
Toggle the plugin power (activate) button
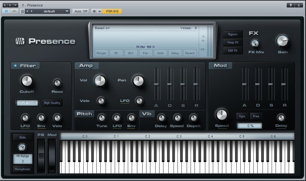coord(6,11)
